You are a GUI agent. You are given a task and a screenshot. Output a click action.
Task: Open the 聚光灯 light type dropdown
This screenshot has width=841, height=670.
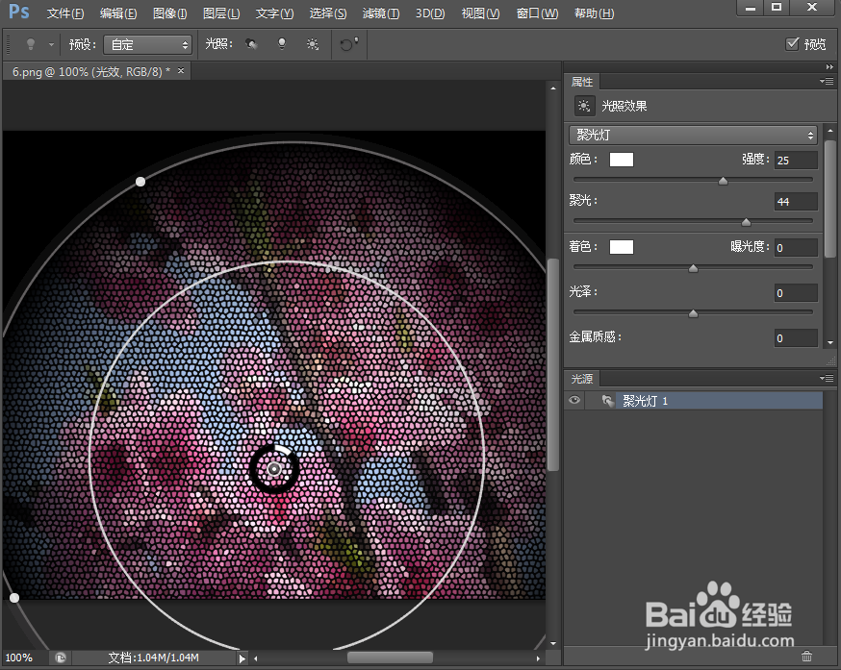pyautogui.click(x=693, y=136)
